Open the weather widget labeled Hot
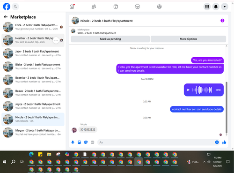 (193, 162)
